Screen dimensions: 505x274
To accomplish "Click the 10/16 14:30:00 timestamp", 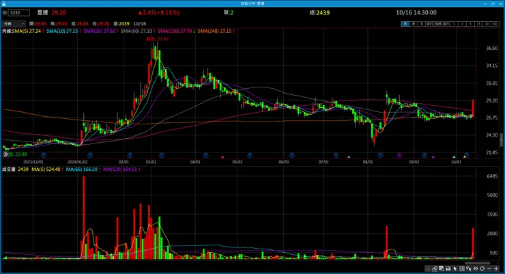I will point(416,13).
